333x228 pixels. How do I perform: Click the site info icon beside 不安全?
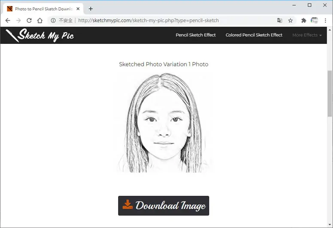[53, 20]
